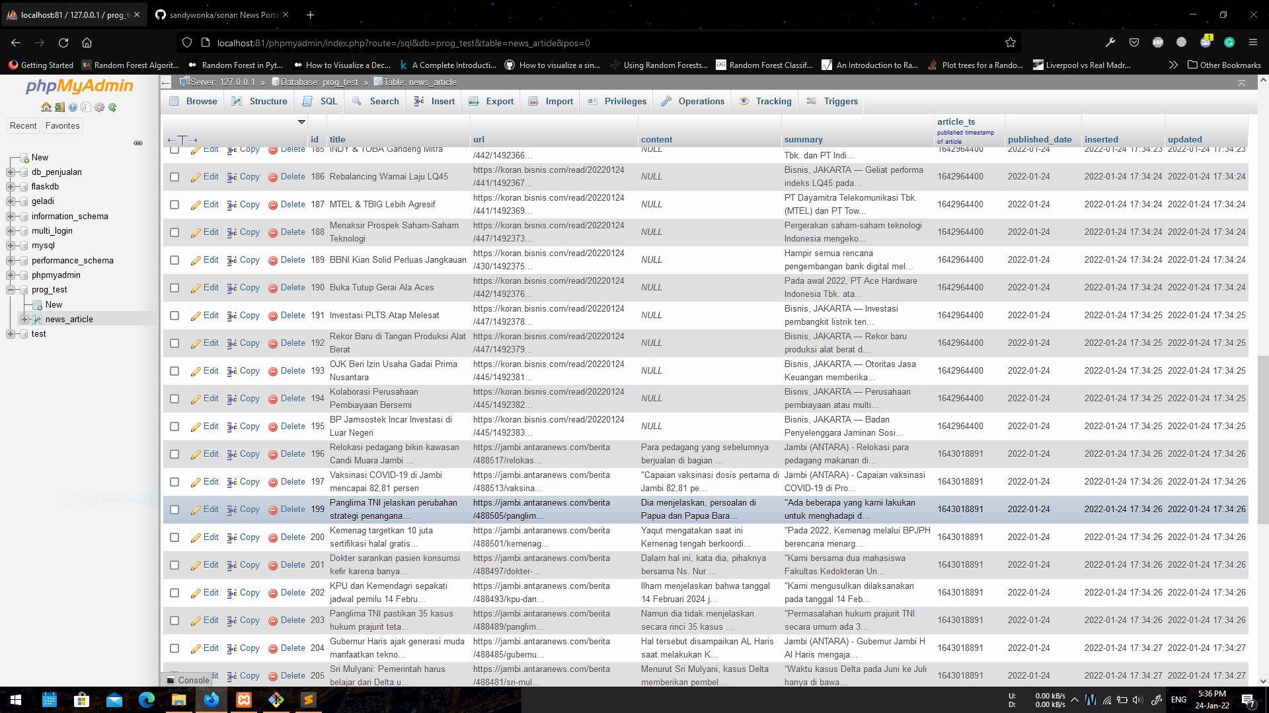Tick checkbox for row 201 Dokter sarankan

[x=174, y=565]
